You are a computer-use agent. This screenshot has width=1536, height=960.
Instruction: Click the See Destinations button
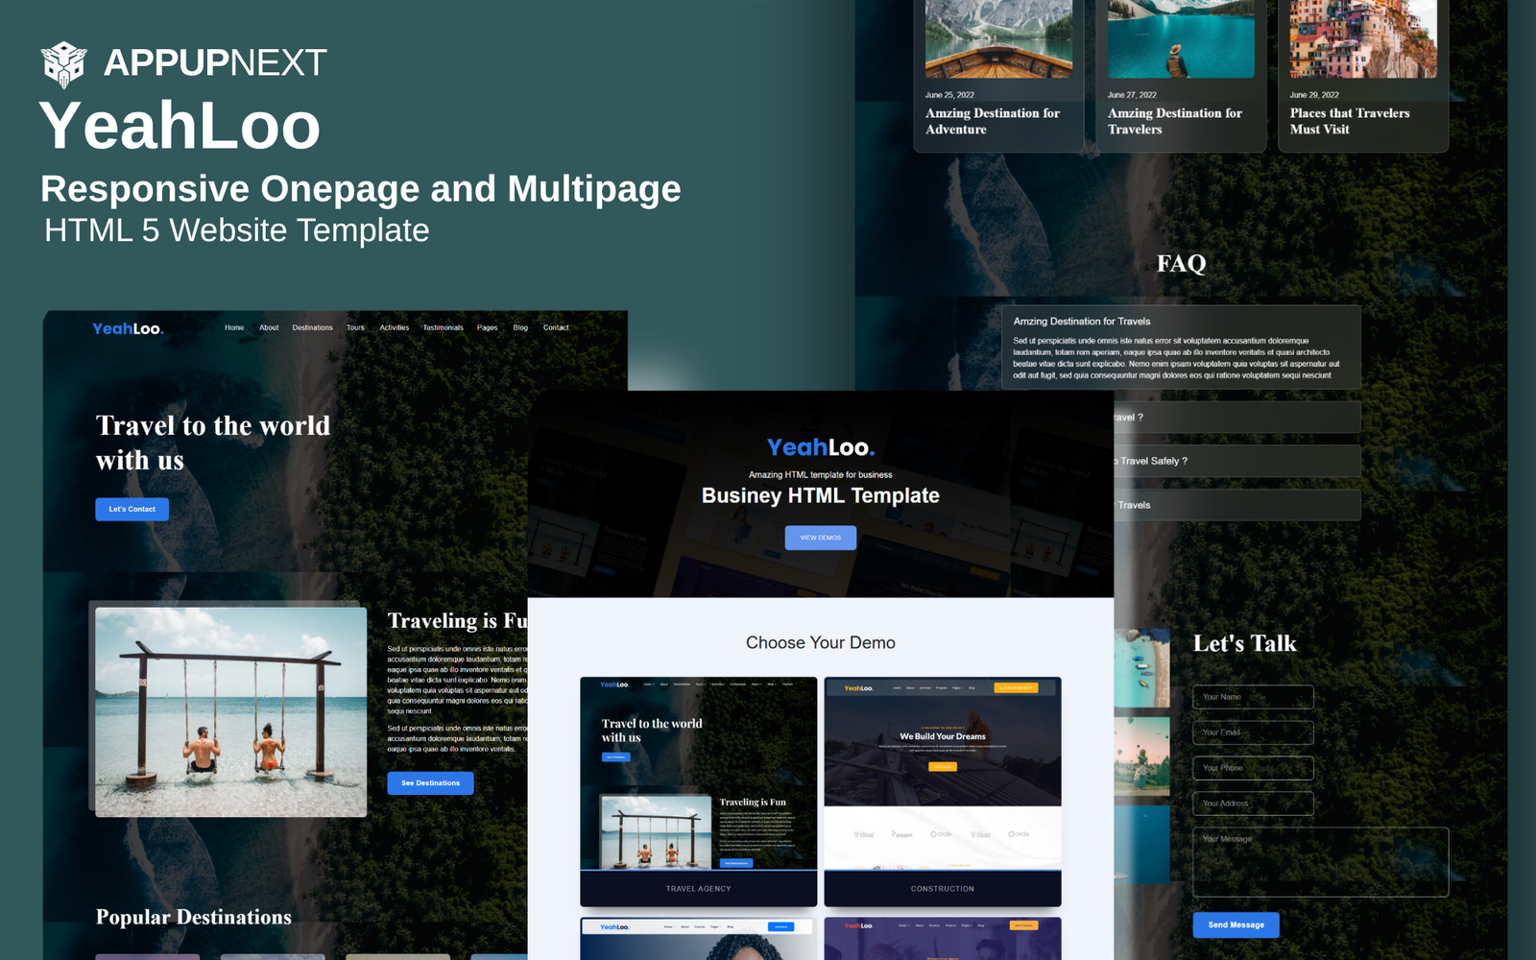click(430, 783)
